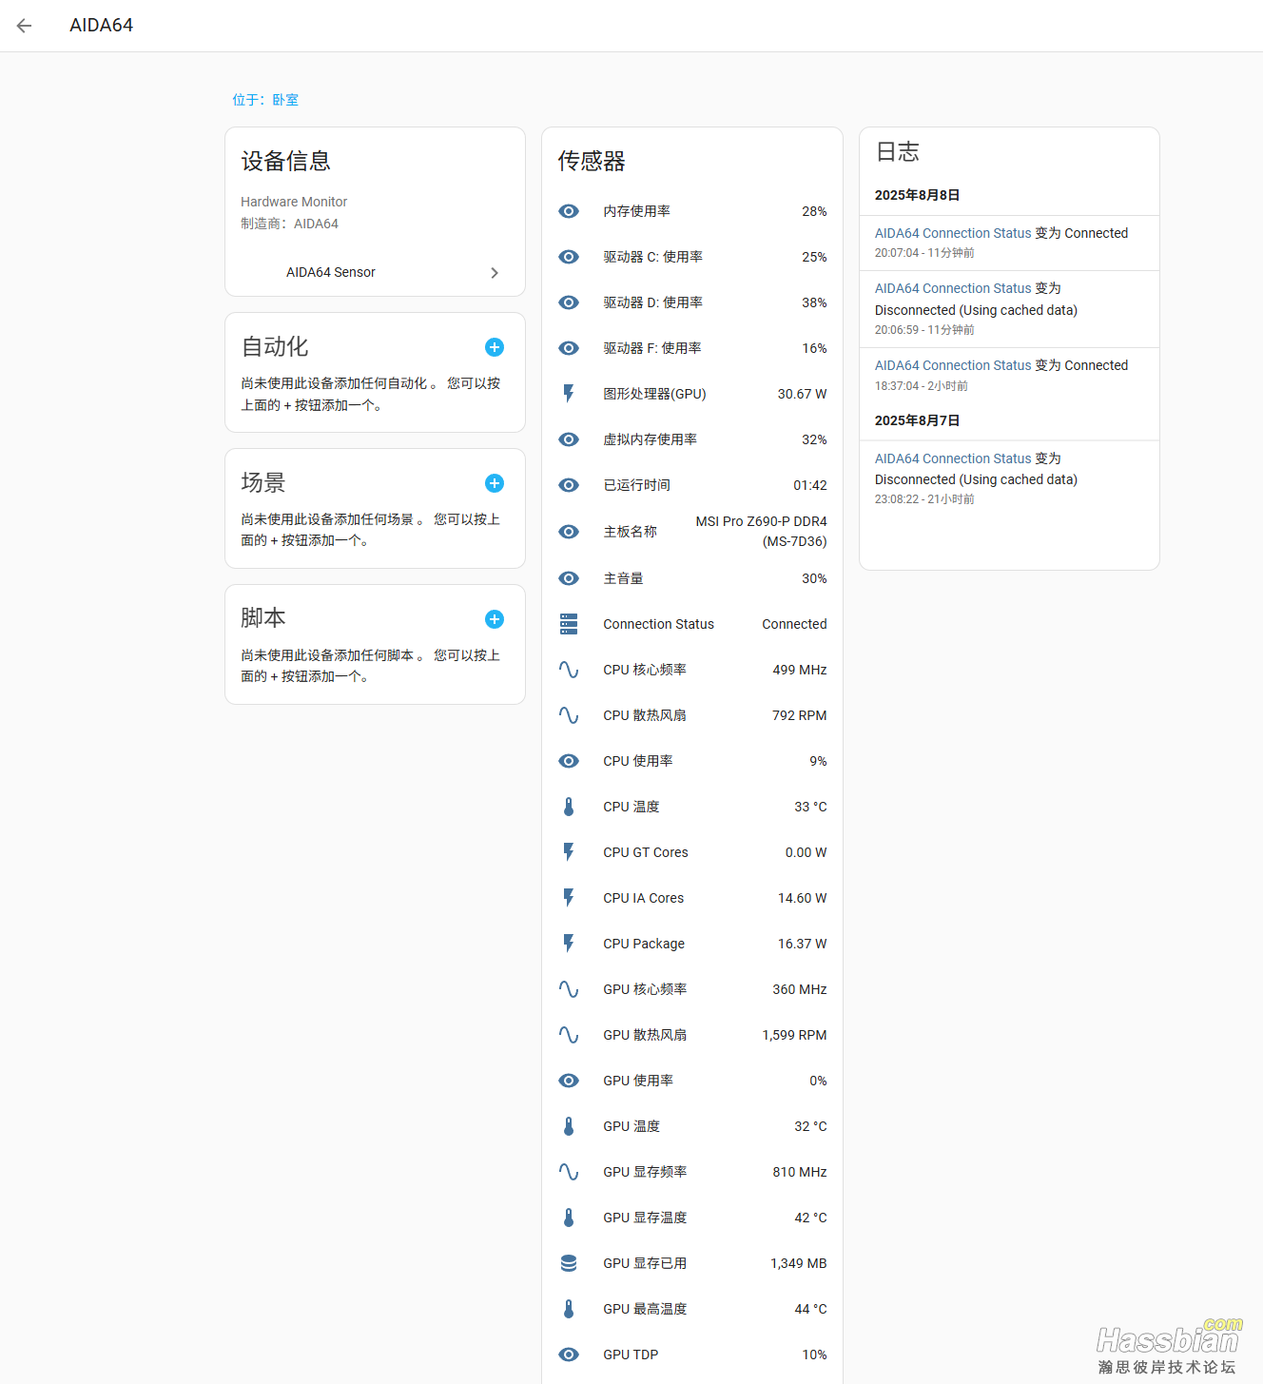Click the eye icon for GPU TDP
The width and height of the screenshot is (1263, 1384).
[x=569, y=1355]
